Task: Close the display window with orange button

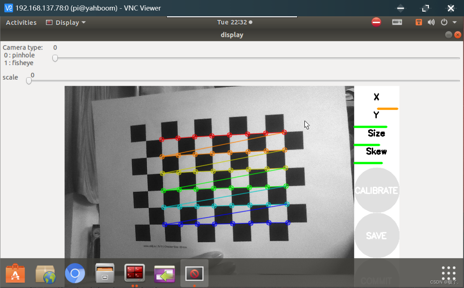Action: [x=458, y=35]
